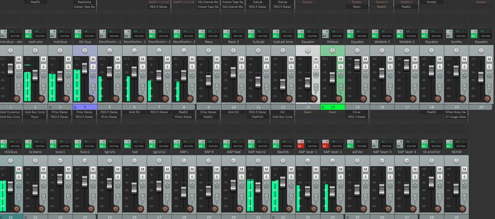Viewport: 495px width, 219px height.
Task: Open input selector on RAP layer 3
Action: (390, 197)
